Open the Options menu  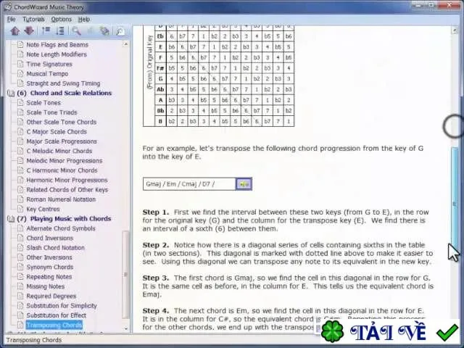(x=61, y=20)
